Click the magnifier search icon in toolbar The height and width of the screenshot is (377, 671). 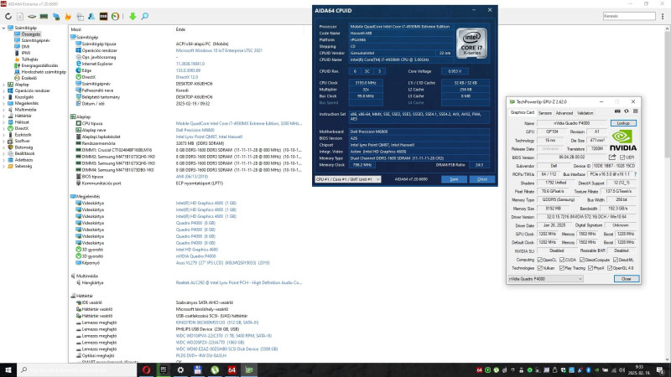click(x=145, y=16)
